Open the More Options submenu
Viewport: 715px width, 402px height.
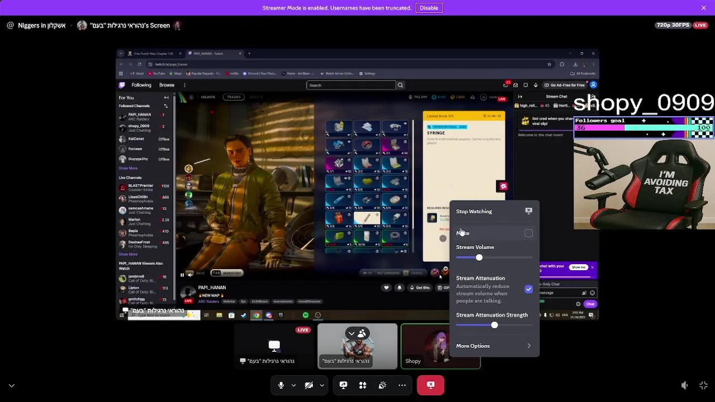[x=494, y=346]
